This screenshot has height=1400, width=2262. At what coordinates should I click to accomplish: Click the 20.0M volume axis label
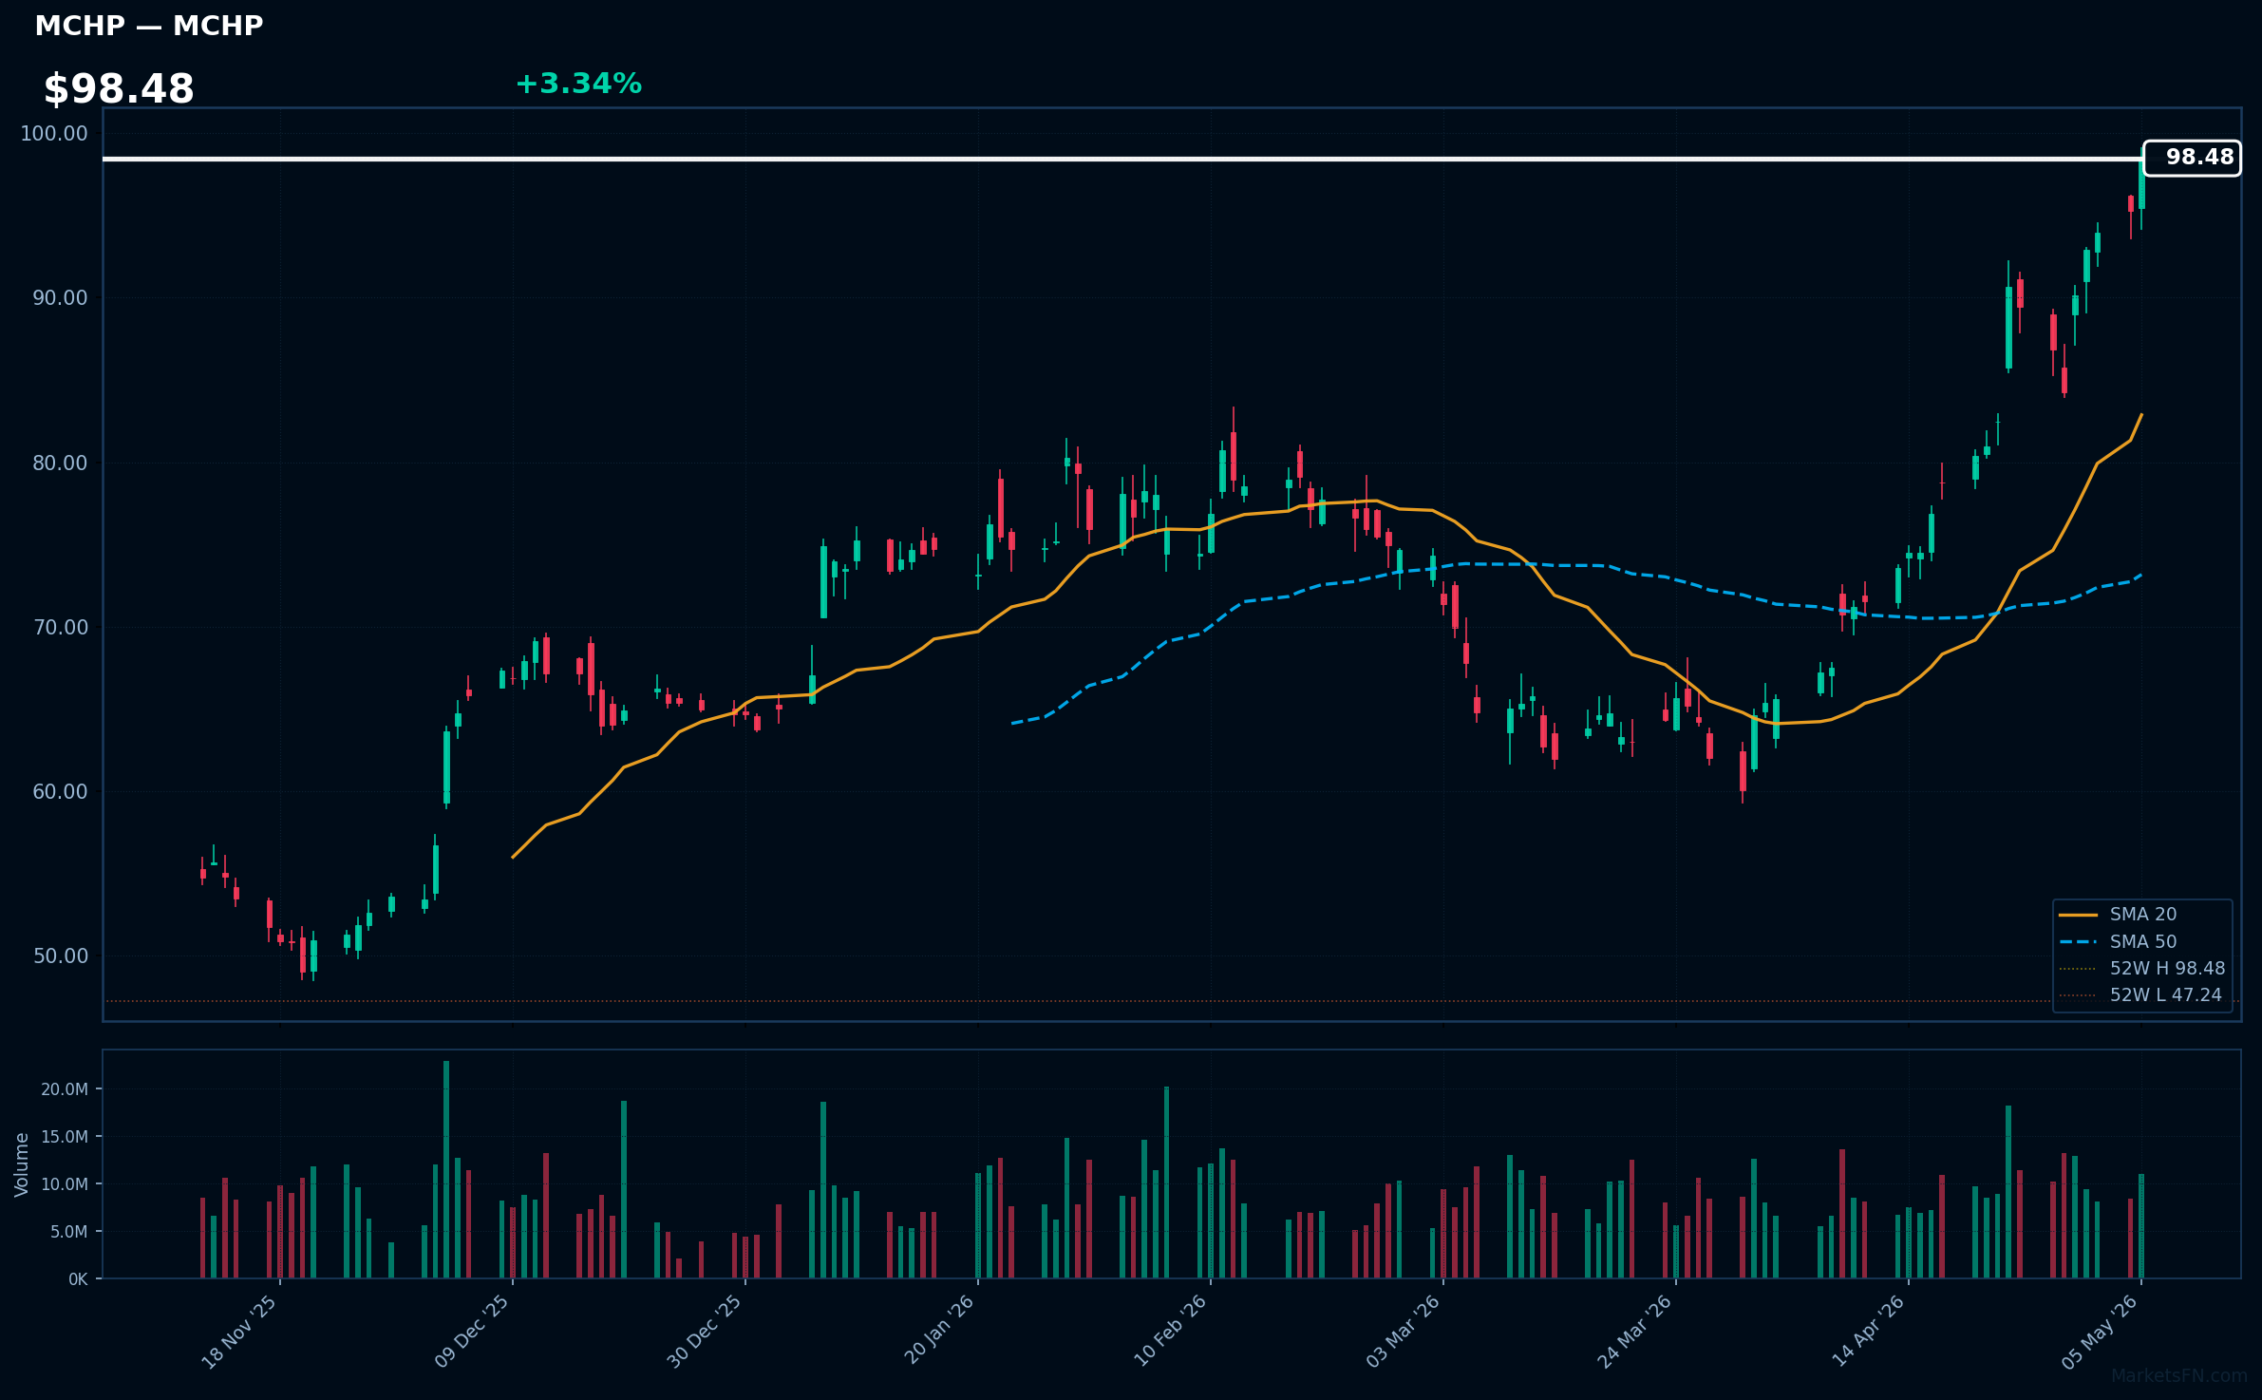click(x=65, y=1089)
